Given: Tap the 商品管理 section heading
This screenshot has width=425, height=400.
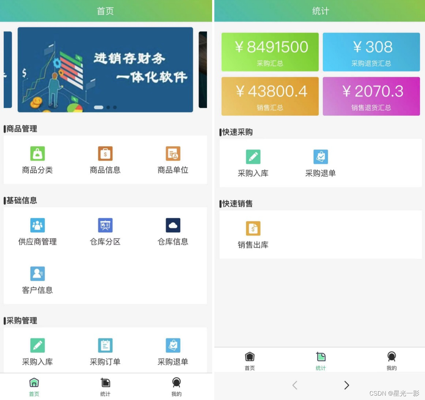Looking at the screenshot, I should 22,129.
